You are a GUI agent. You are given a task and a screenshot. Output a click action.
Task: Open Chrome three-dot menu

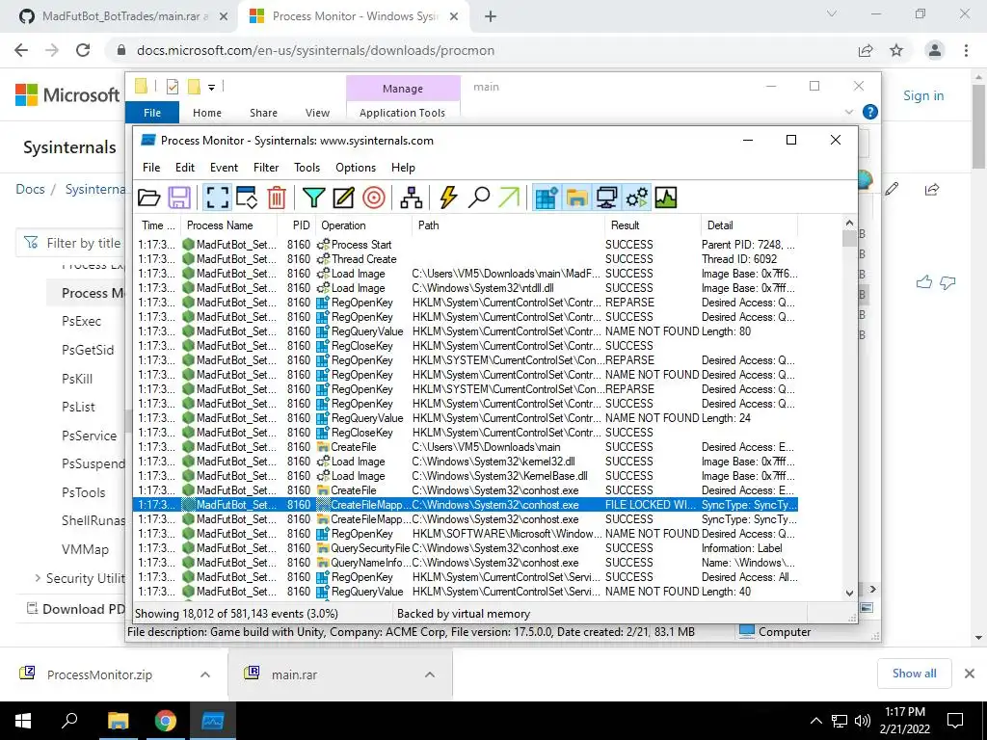(x=966, y=50)
